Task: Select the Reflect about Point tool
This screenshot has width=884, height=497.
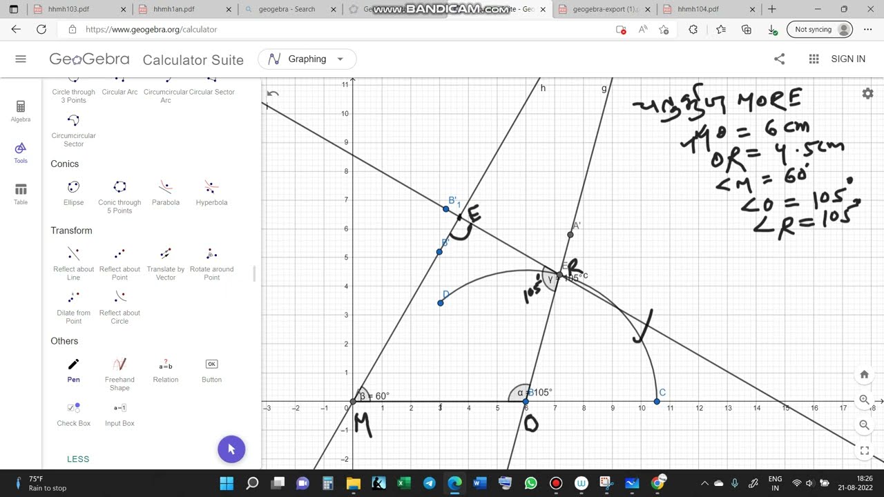Action: [119, 264]
